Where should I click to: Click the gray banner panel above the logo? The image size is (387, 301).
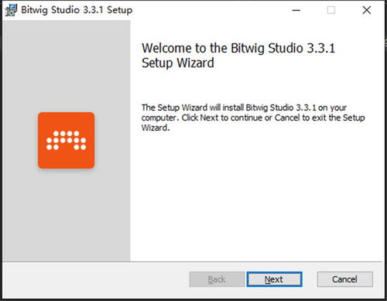tap(67, 66)
